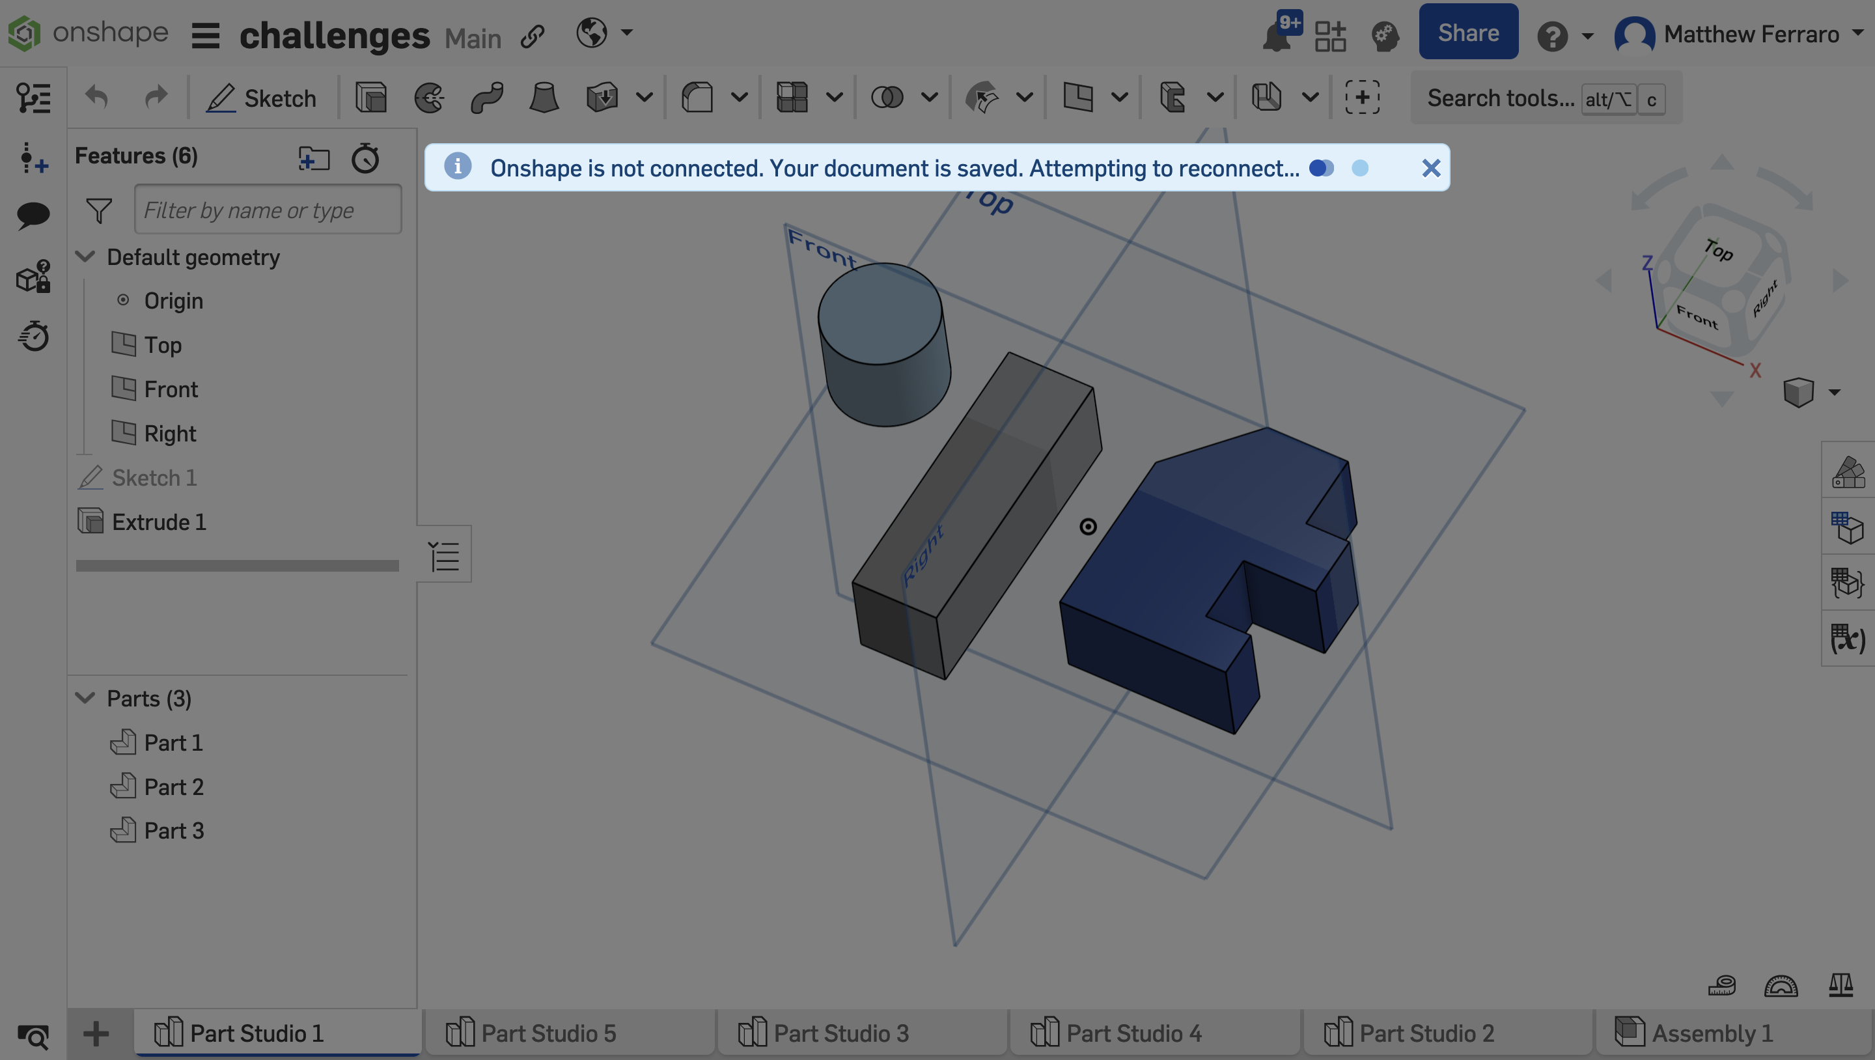This screenshot has height=1060, width=1875.
Task: Select the Boolean tool
Action: 887,98
